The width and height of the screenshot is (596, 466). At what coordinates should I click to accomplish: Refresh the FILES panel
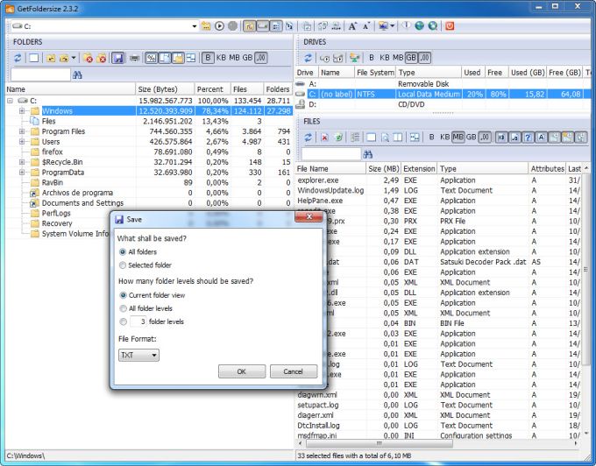pos(308,138)
